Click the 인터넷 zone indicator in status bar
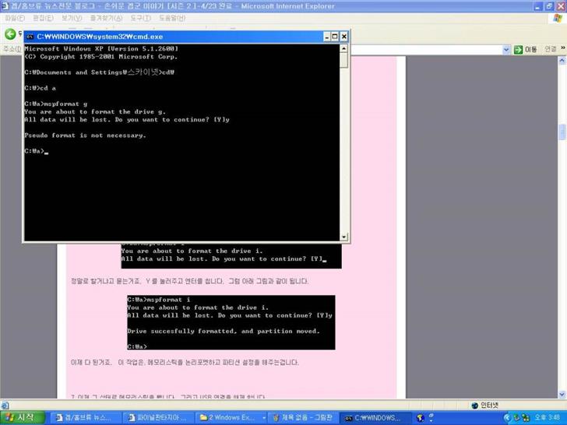Image resolution: width=567 pixels, height=425 pixels. coord(485,405)
